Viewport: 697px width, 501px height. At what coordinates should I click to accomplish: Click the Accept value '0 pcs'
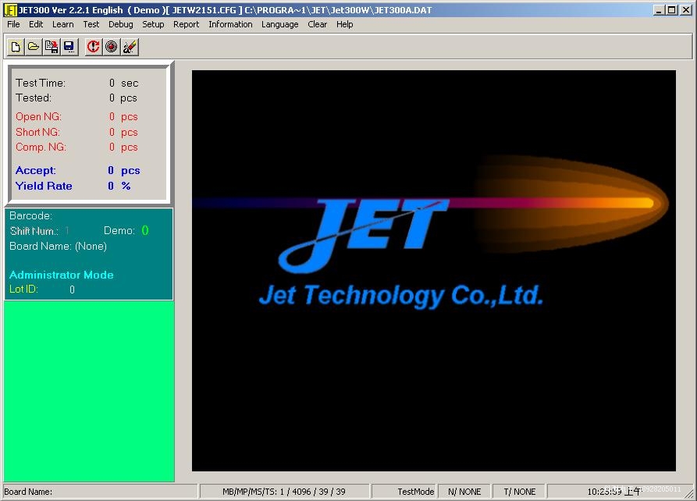tap(123, 170)
